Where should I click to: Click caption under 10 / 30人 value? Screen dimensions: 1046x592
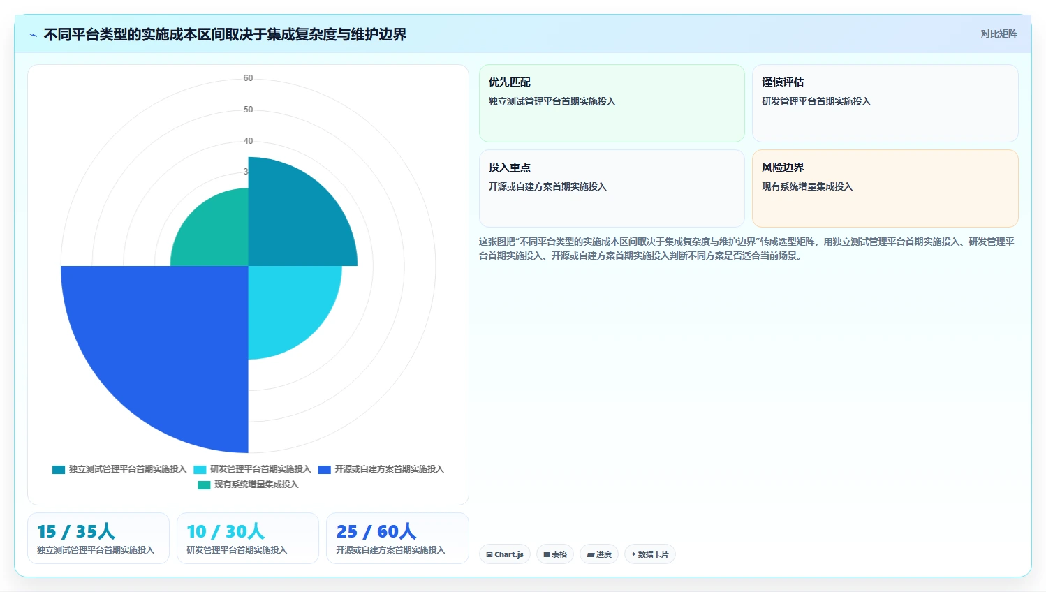point(237,550)
